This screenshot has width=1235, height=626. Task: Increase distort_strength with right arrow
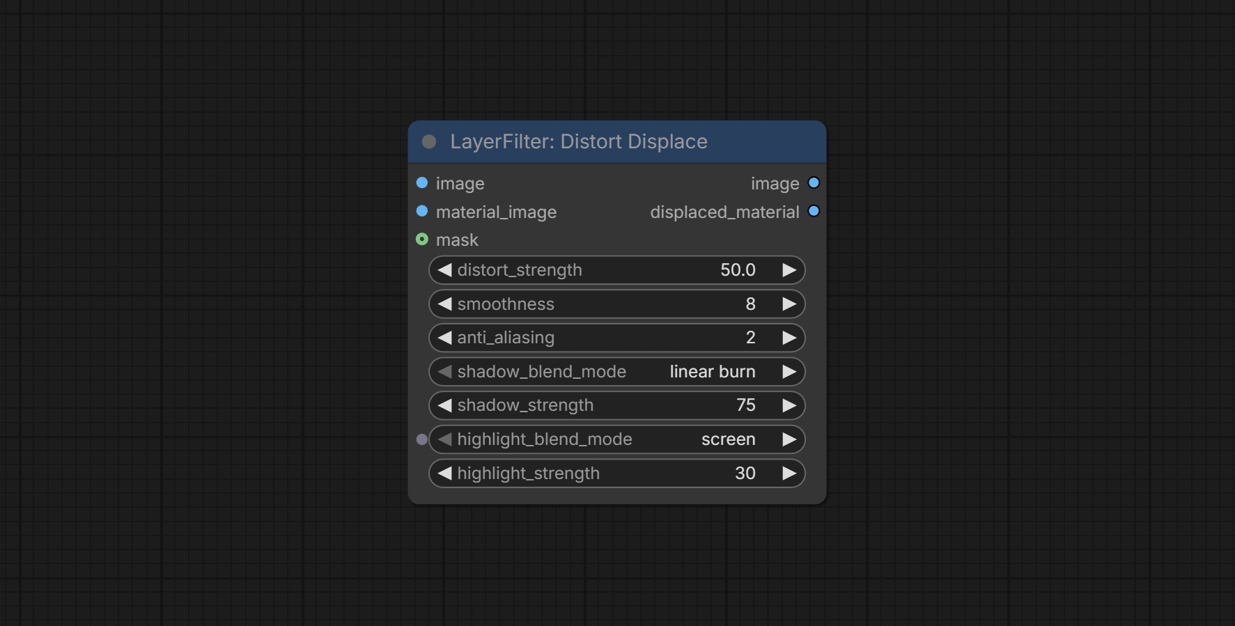click(x=789, y=270)
